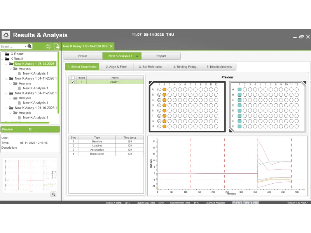Viewport: 311px width, 233px height.
Task: Switch to the Report tab
Action: pyautogui.click(x=161, y=56)
